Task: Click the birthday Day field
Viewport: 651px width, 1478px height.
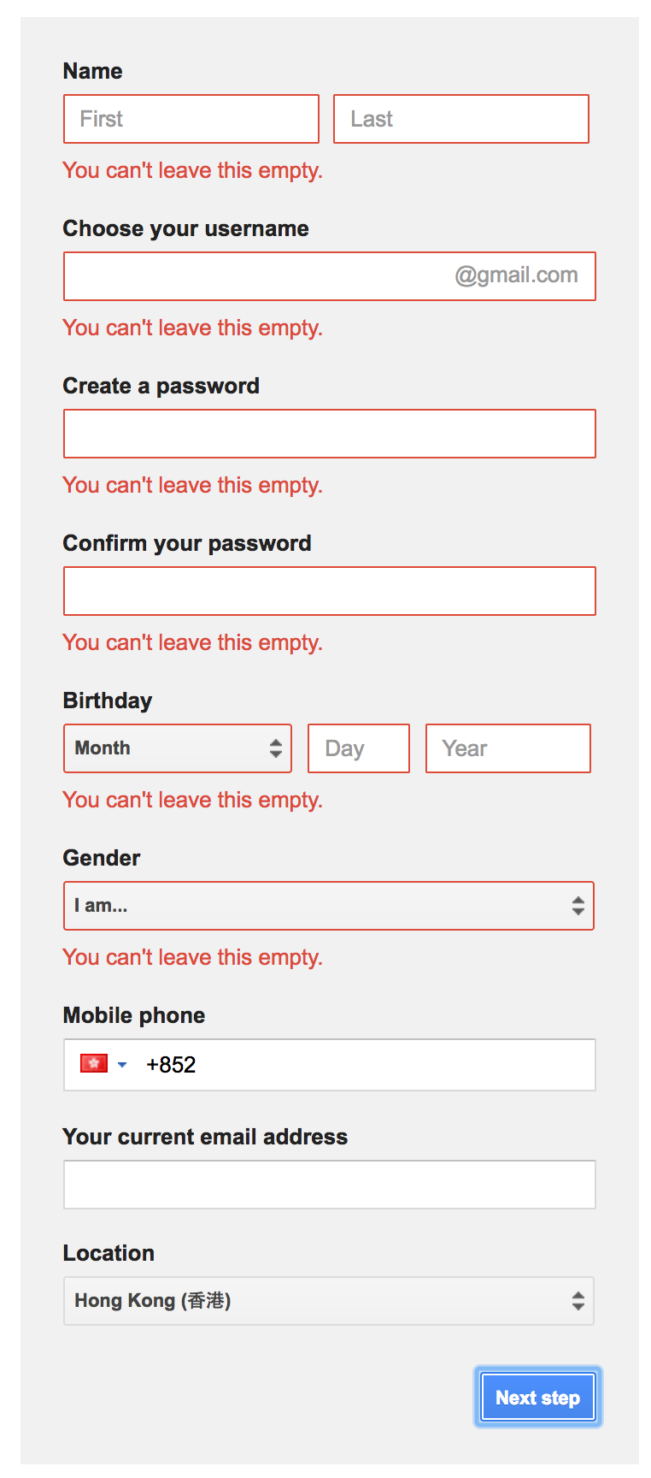Action: click(x=359, y=748)
